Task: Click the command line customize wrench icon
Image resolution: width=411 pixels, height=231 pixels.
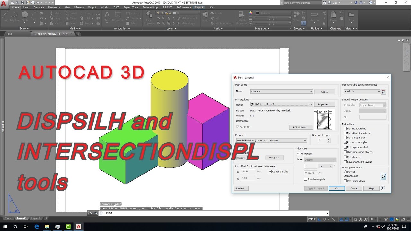Action: [x=96, y=213]
